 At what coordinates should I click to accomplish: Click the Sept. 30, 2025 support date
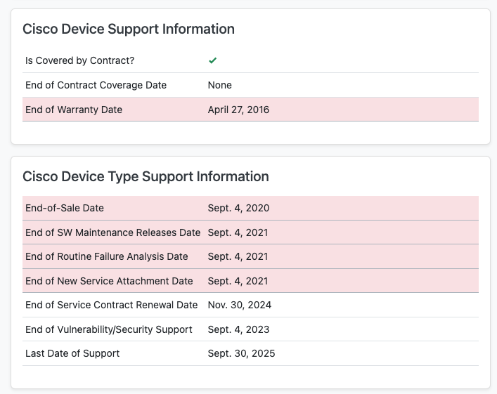click(241, 353)
